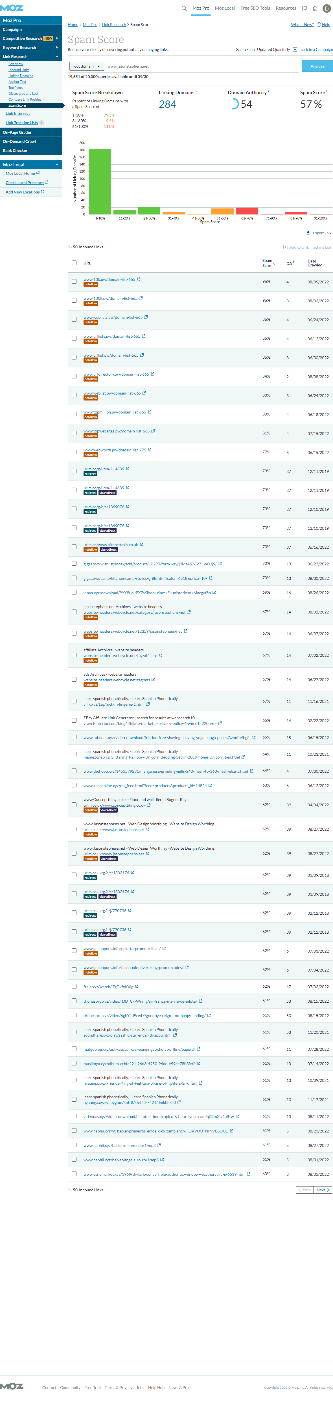Open external icon for urlm.co/www.airporttaxis.co.uk

tap(141, 545)
